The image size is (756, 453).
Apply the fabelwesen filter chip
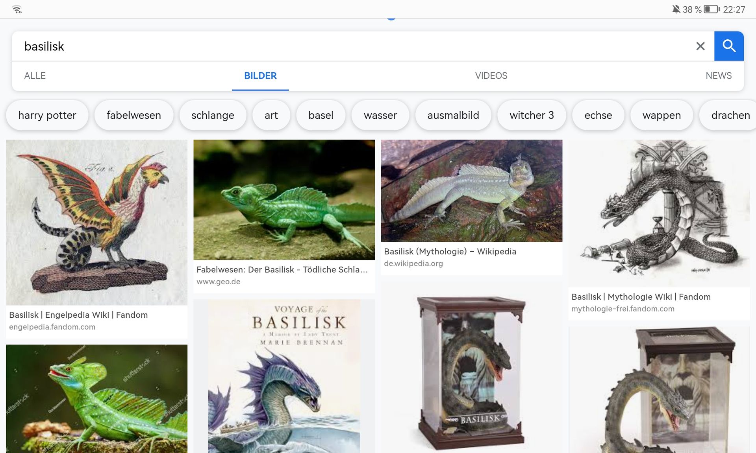pos(133,115)
